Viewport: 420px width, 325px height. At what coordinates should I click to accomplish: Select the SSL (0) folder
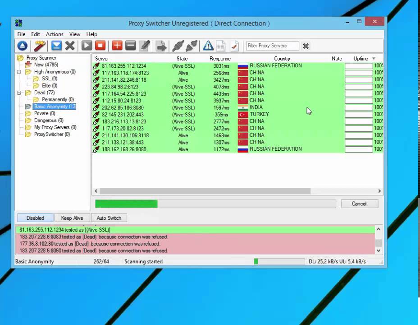(x=50, y=79)
